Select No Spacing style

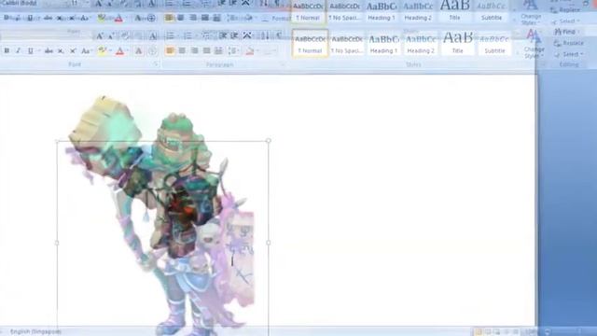pyautogui.click(x=346, y=44)
